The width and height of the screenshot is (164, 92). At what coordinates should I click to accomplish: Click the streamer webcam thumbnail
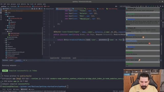click(144, 81)
